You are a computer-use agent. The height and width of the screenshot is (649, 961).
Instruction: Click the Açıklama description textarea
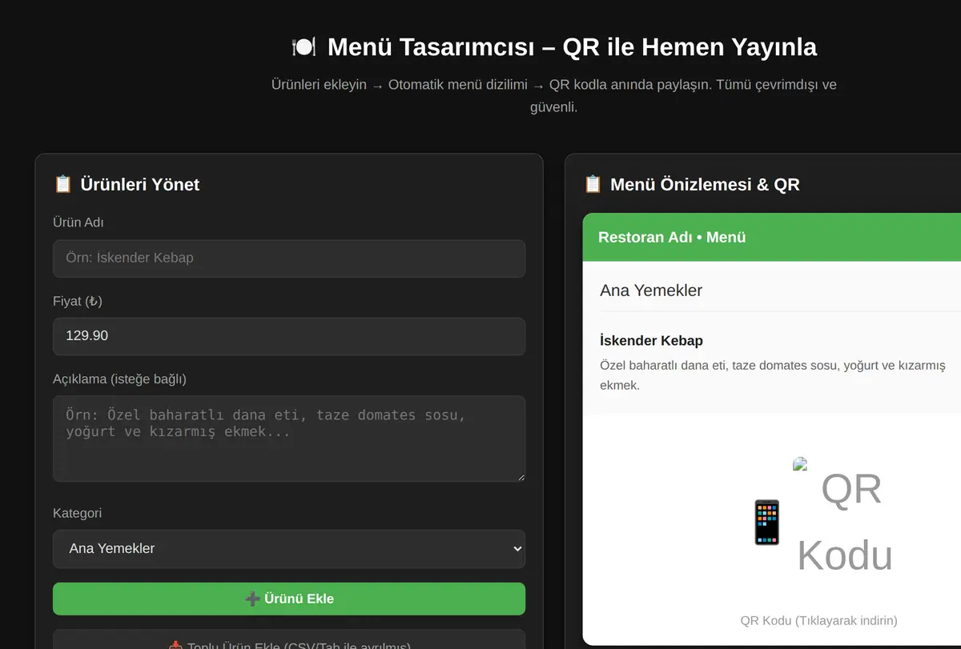pyautogui.click(x=289, y=439)
